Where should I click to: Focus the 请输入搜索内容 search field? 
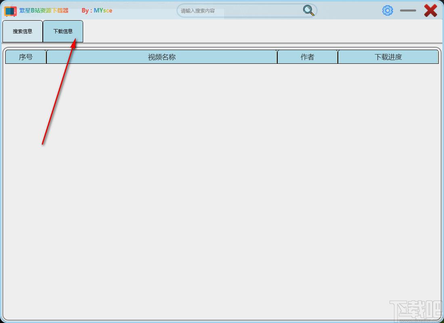[241, 11]
